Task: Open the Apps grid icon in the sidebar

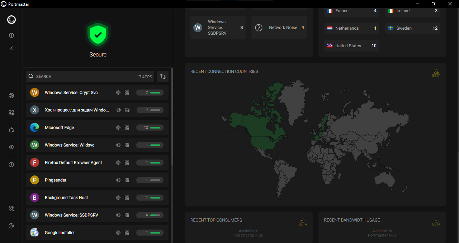Action: click(x=11, y=113)
